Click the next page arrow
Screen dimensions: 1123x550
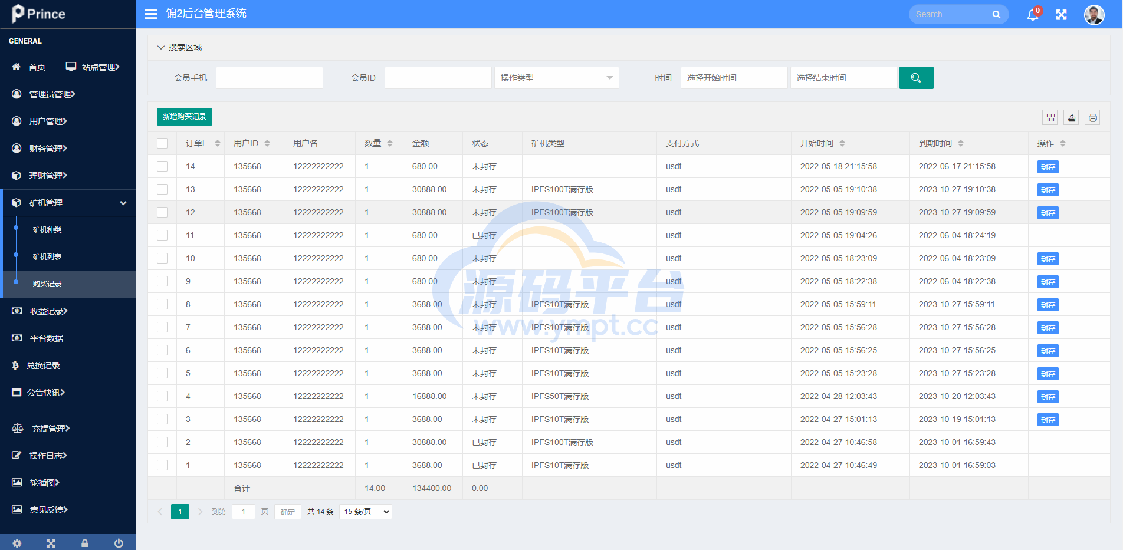click(200, 512)
